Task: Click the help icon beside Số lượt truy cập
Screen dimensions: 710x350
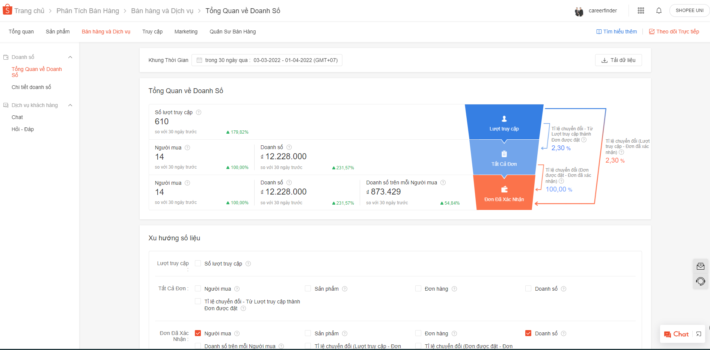Action: point(199,112)
